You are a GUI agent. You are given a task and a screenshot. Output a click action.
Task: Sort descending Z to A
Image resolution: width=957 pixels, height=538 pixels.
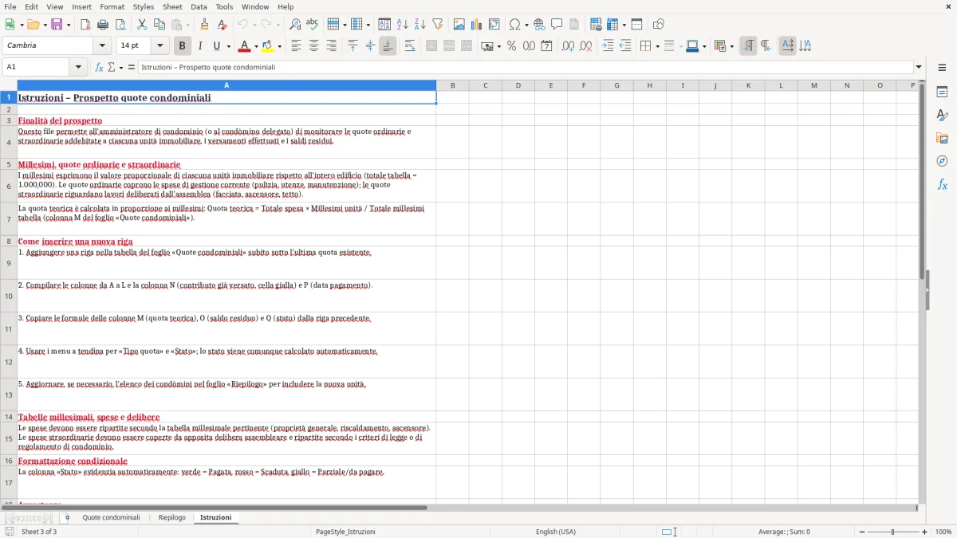point(420,25)
